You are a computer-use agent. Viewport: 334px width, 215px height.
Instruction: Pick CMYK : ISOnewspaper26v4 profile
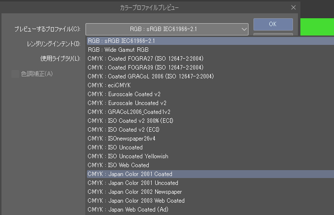point(121,139)
